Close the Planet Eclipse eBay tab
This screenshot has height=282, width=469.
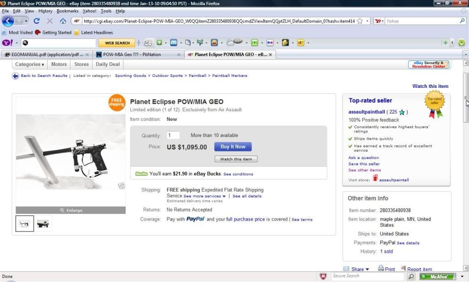pos(270,55)
